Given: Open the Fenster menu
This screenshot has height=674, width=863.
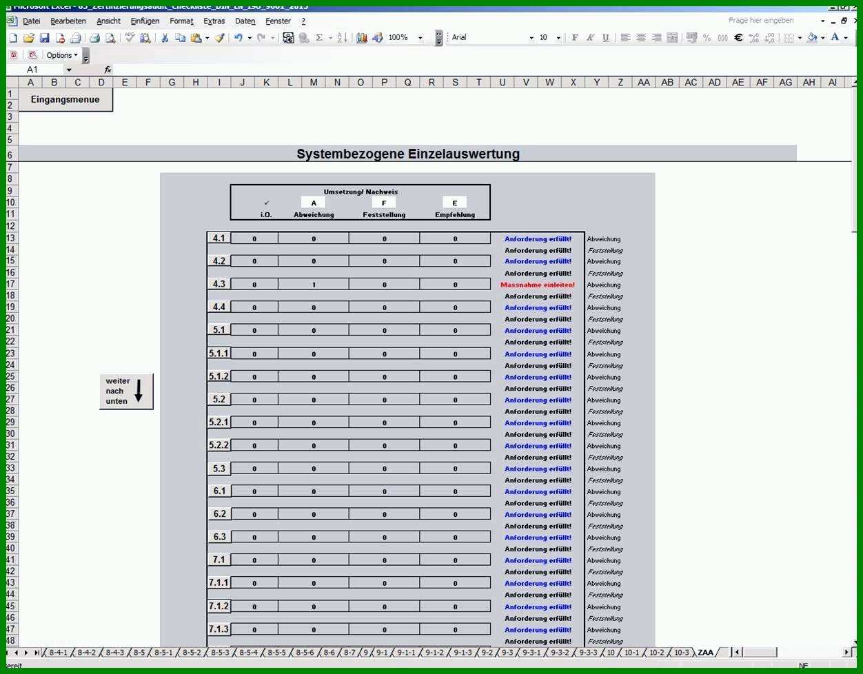Looking at the screenshot, I should coord(278,21).
